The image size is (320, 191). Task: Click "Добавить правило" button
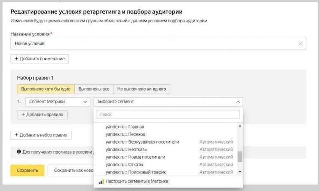coord(42,114)
